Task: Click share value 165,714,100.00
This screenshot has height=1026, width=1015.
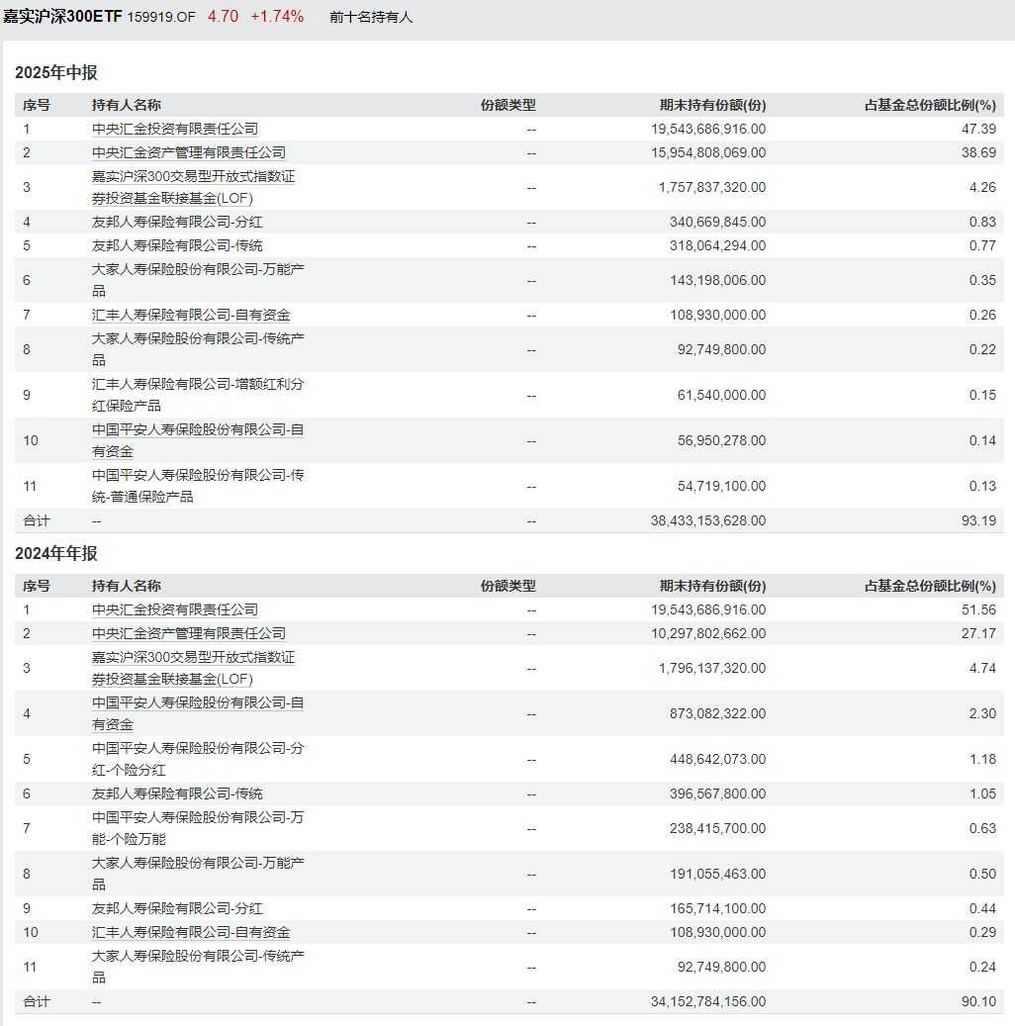Action: (718, 909)
